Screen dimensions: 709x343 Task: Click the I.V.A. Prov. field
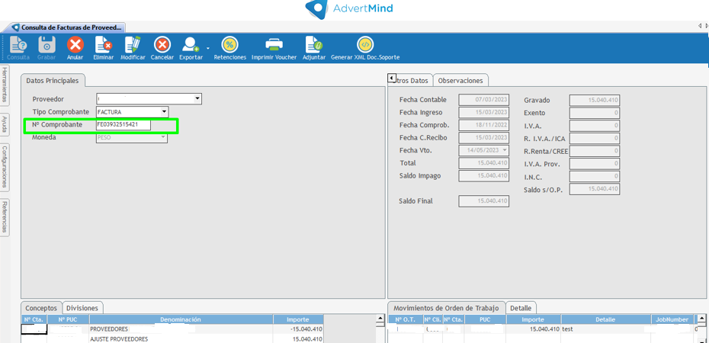click(595, 164)
